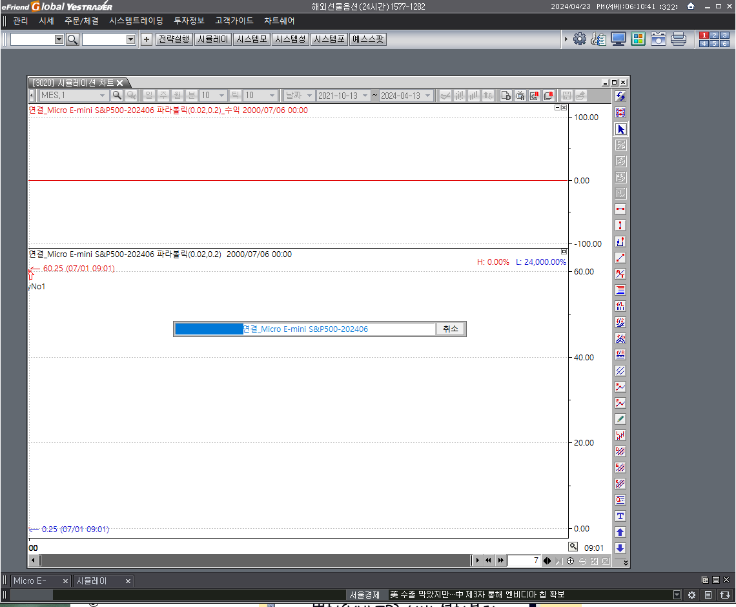This screenshot has height=607, width=736.
Task: Select the text 'T' tool in sidebar
Action: (x=620, y=516)
